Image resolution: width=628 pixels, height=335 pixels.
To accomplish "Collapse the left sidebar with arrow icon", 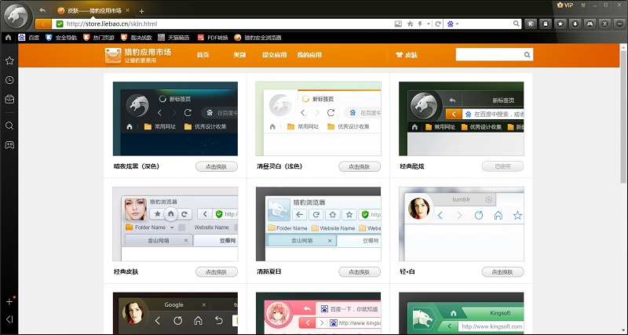I will (x=9, y=319).
